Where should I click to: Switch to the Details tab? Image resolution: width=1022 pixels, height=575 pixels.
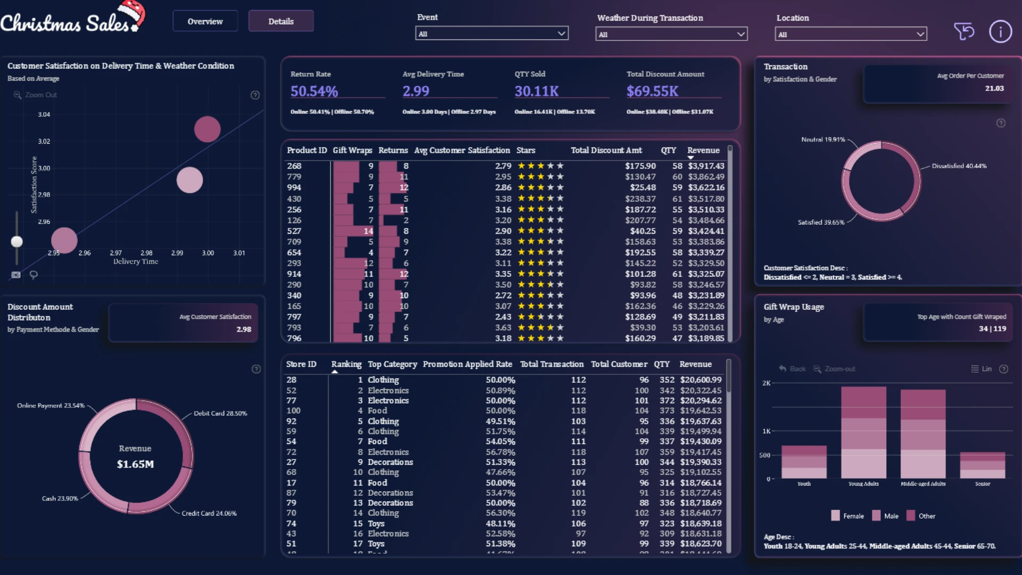tap(281, 21)
